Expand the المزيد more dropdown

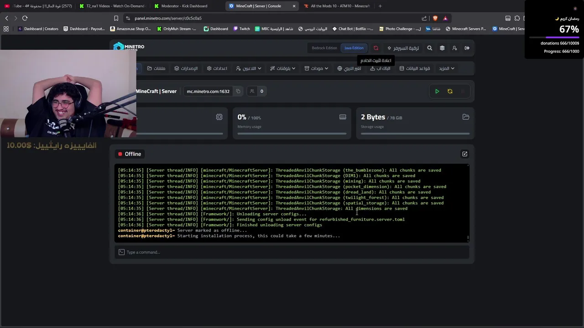447,68
